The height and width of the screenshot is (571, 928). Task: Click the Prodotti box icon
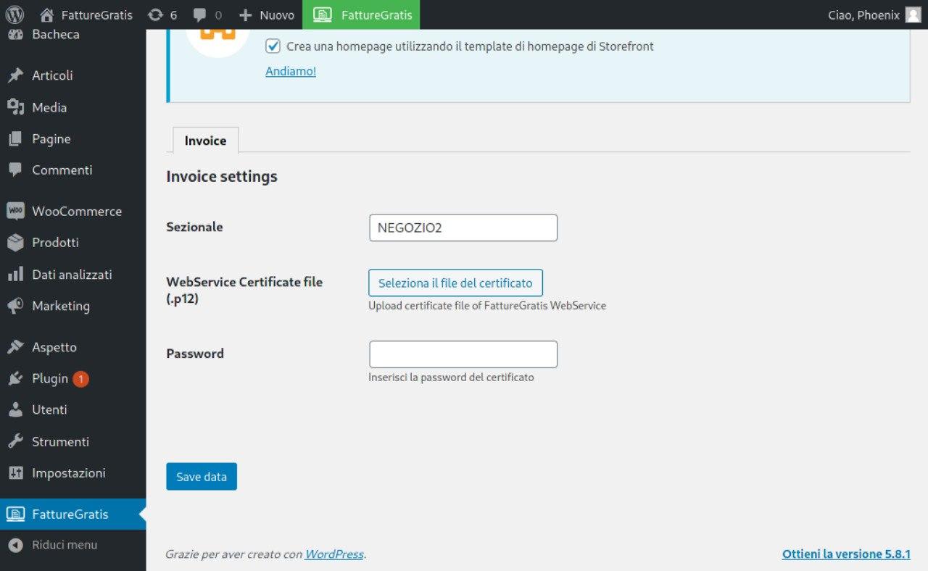tap(15, 243)
